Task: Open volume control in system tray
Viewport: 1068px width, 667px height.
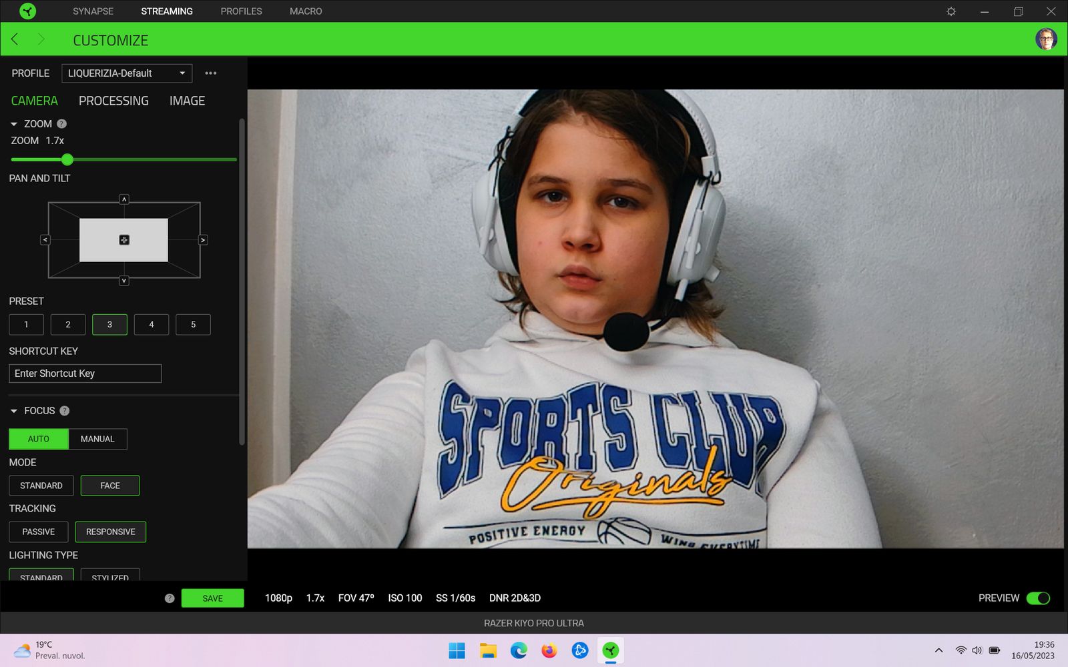Action: click(977, 650)
